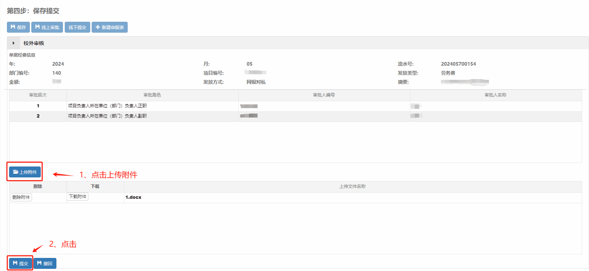Screen dimensions: 589x271
Task: Submit the form with 提交 button
Action: click(x=20, y=263)
